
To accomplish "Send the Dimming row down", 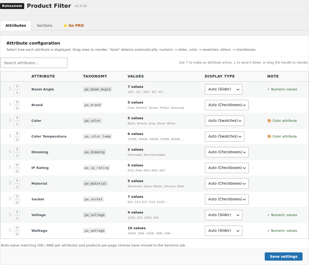I will (x=17, y=155).
